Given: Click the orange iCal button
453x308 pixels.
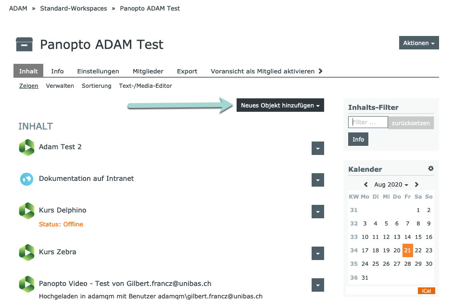Looking at the screenshot, I should 426,291.
